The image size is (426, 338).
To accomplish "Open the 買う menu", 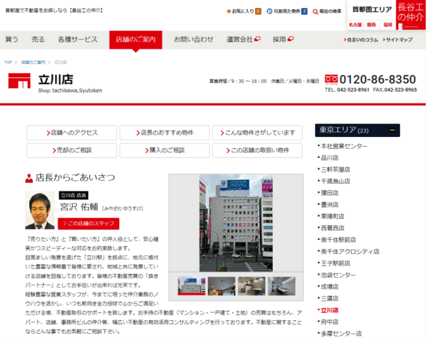I will pos(12,40).
